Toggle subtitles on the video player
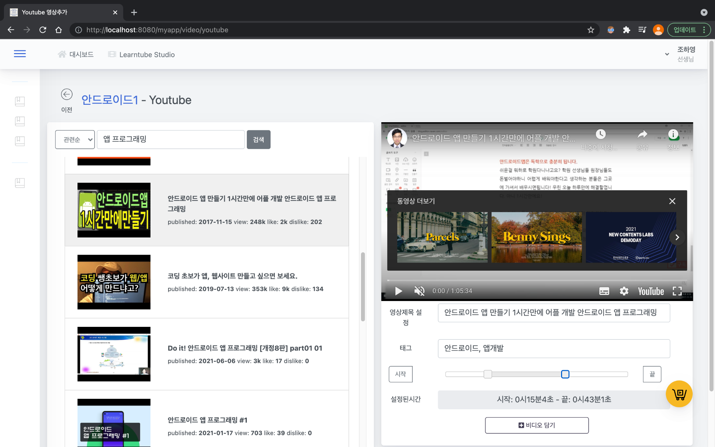715x447 pixels. tap(604, 291)
